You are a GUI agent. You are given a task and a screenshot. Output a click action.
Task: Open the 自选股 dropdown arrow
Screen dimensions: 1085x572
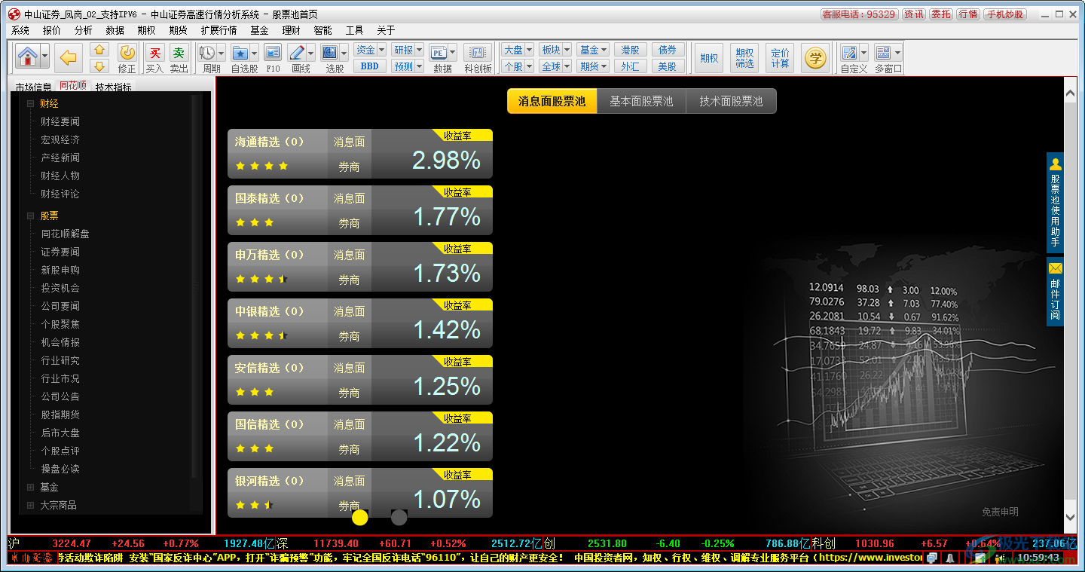point(255,54)
